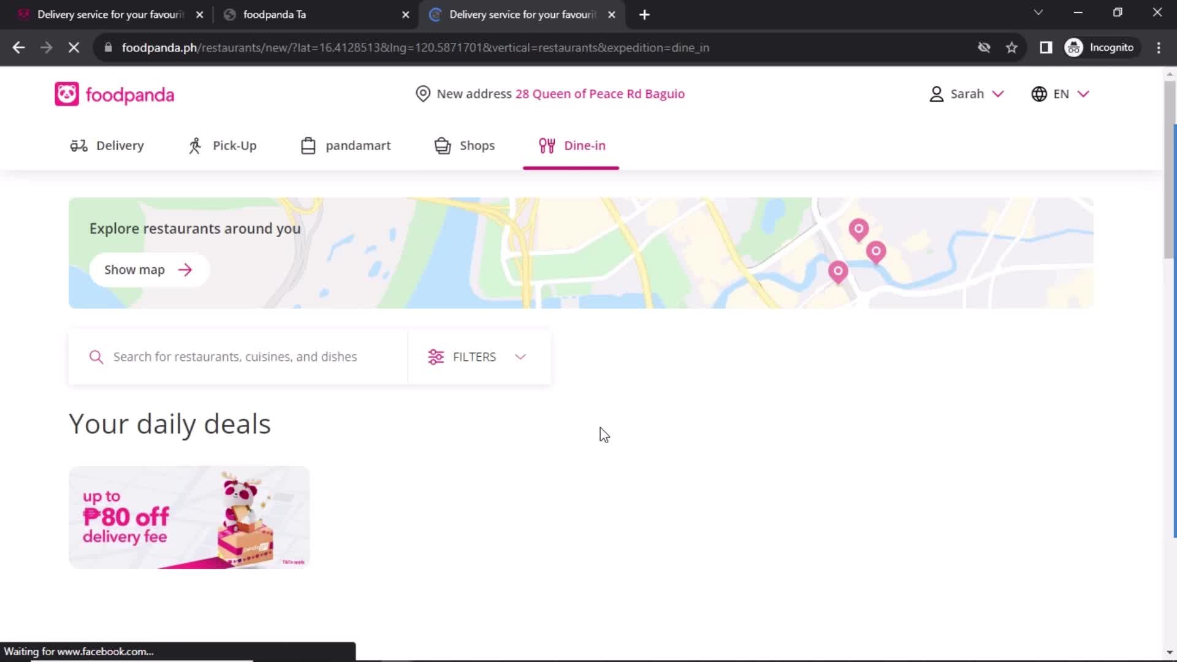Click the FILTERS sliders icon
1177x662 pixels.
click(x=436, y=357)
